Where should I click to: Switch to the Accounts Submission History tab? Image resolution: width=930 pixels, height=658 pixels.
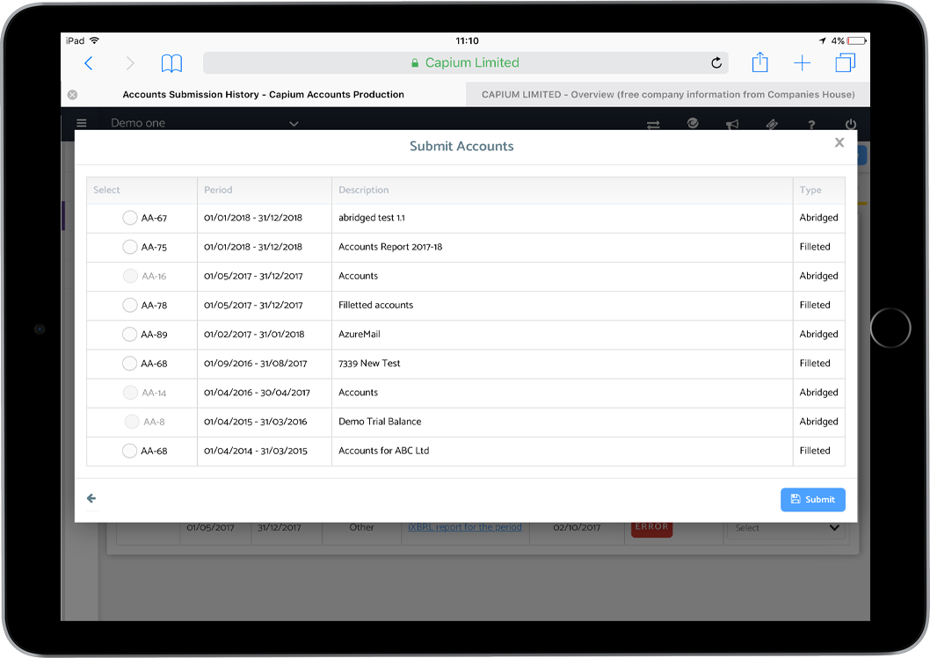point(263,95)
